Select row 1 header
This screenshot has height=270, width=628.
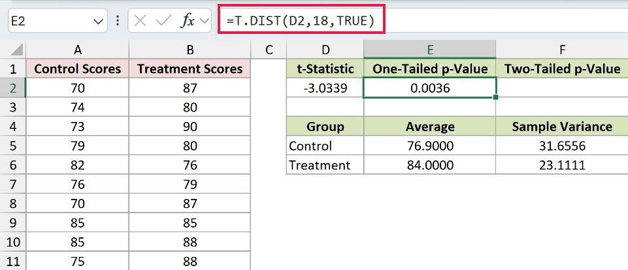coord(13,68)
